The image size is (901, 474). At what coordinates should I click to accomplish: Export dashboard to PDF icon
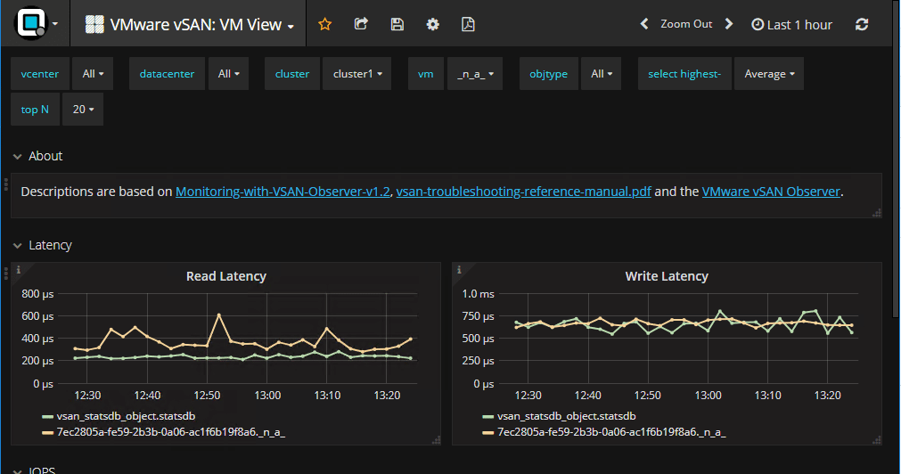point(468,24)
